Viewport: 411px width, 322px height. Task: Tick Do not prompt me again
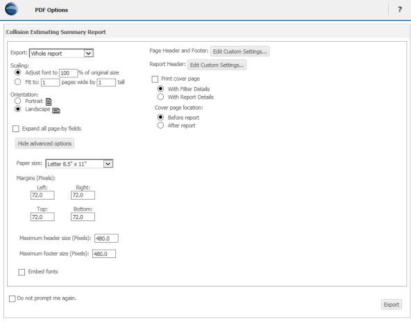12,298
